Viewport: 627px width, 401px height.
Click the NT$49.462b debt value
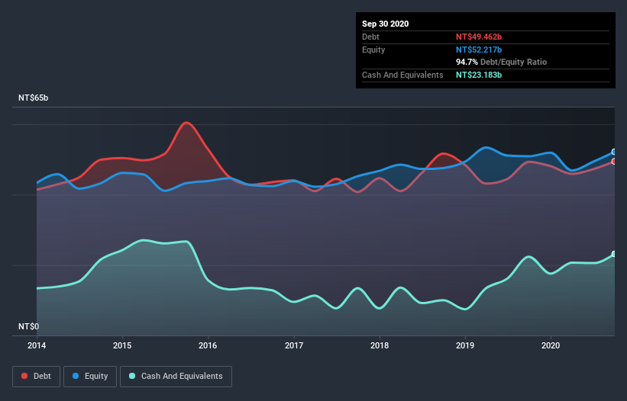479,37
